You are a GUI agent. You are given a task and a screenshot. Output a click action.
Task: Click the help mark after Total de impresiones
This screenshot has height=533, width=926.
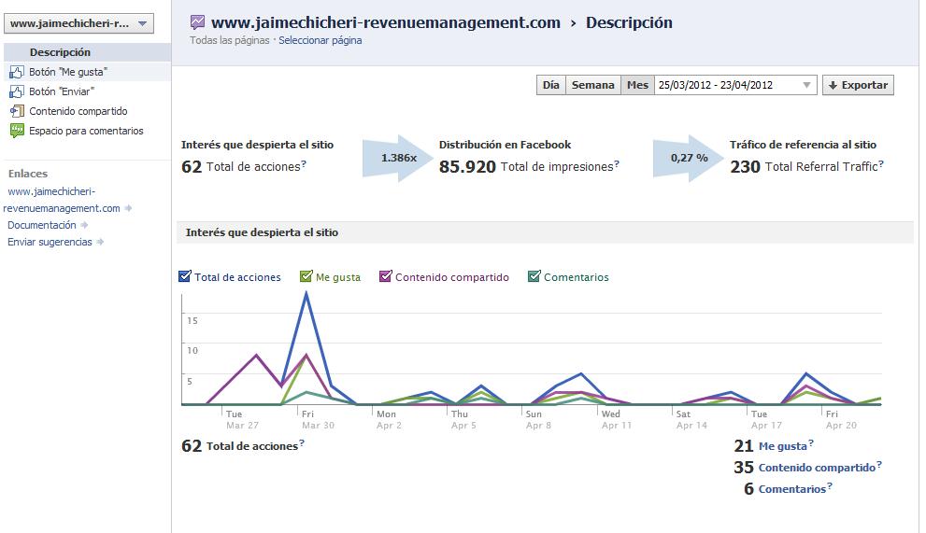tap(617, 164)
